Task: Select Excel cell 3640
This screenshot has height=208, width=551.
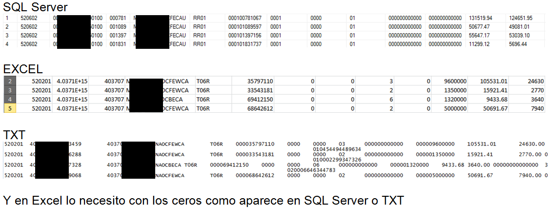Action: tap(527, 100)
